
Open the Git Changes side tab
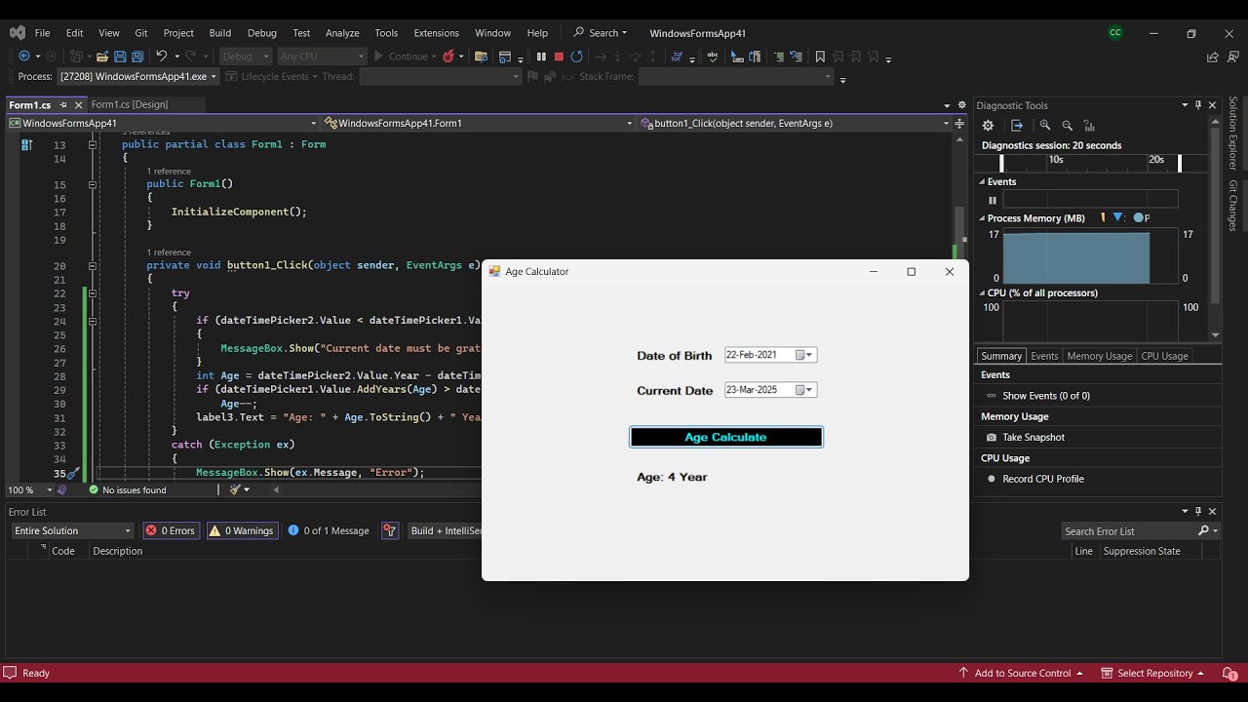click(x=1233, y=206)
